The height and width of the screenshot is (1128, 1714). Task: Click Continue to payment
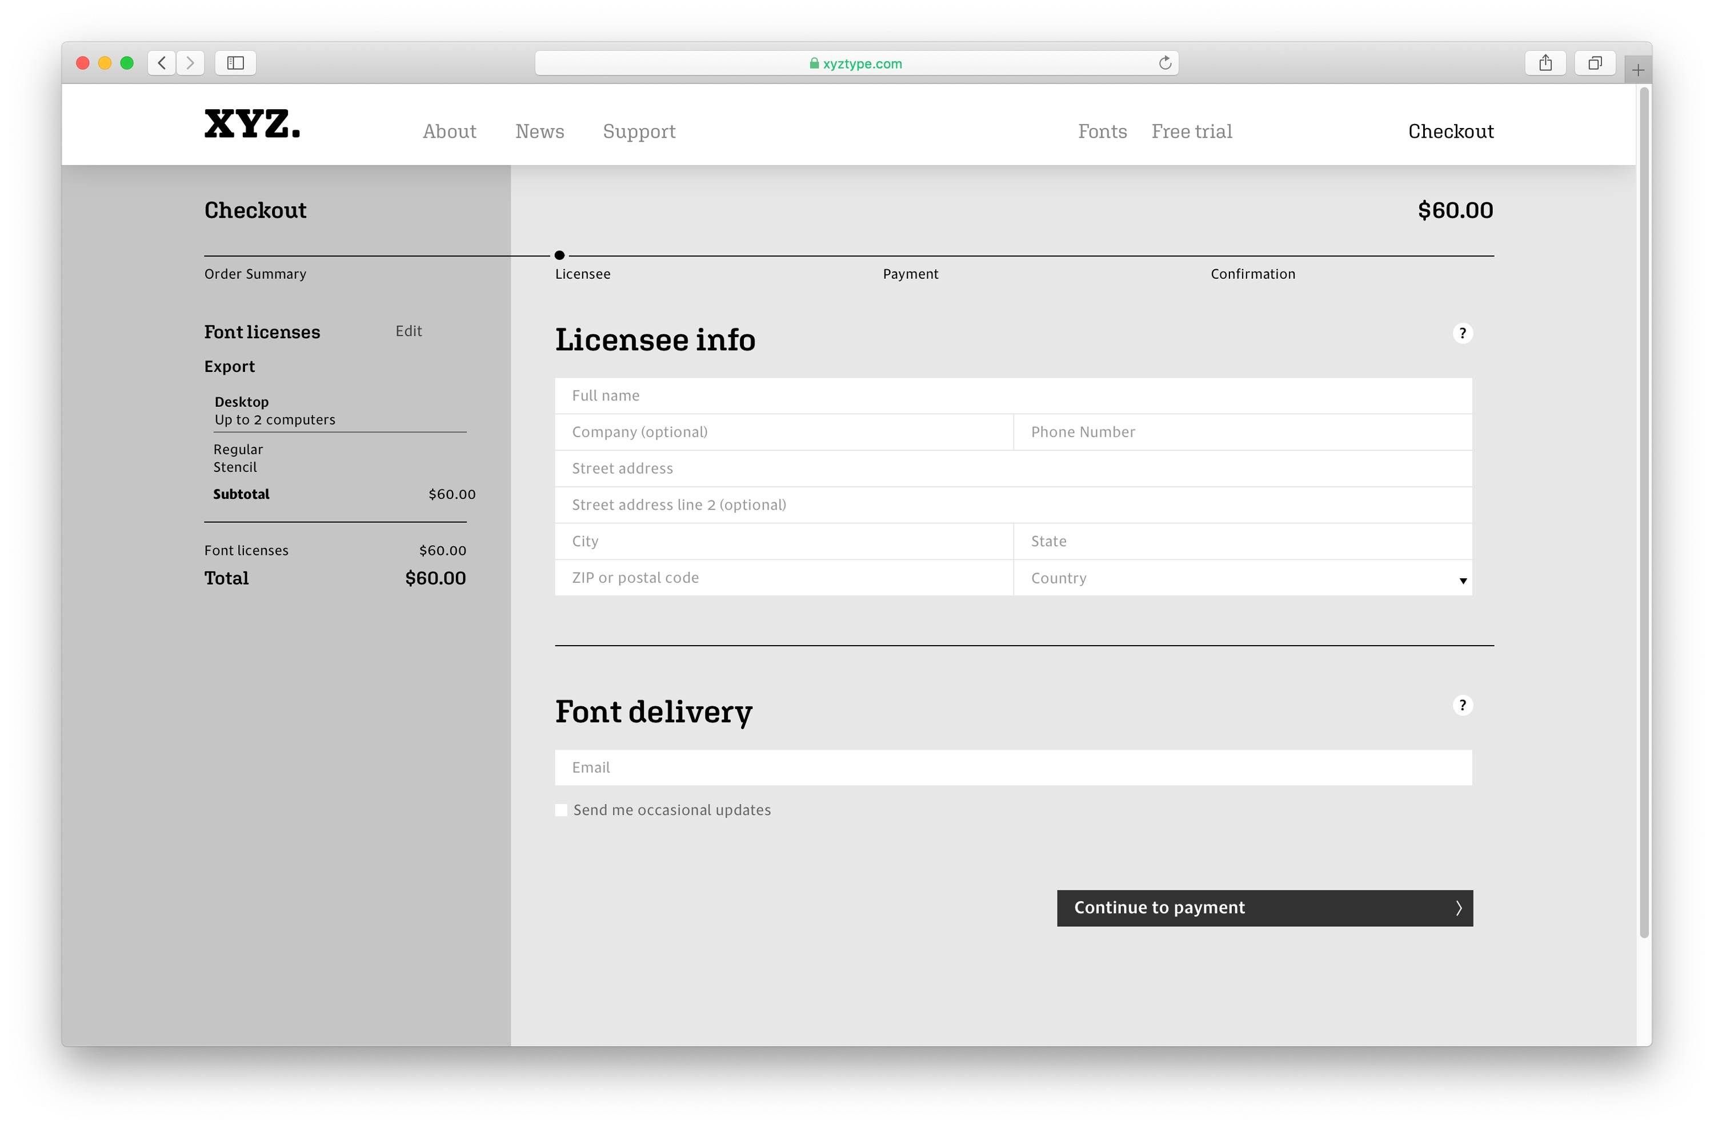tap(1264, 907)
